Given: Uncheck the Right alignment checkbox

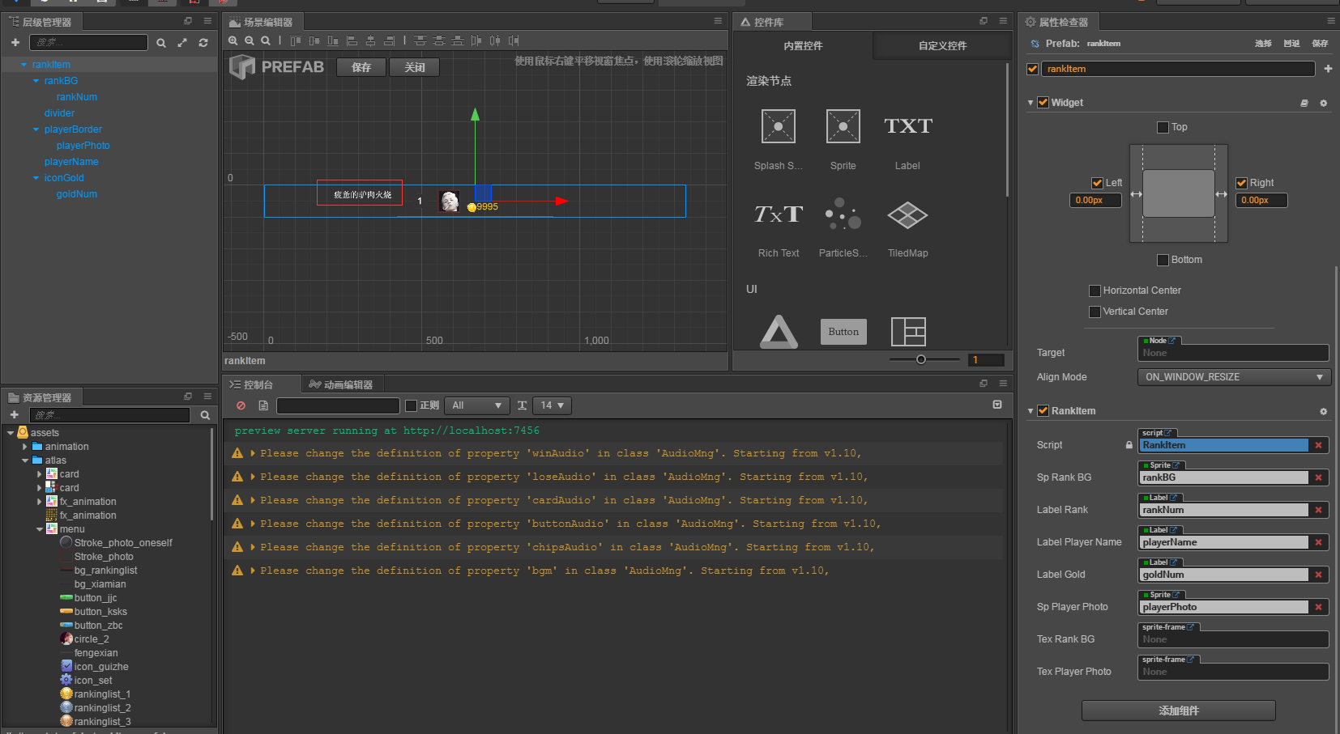Looking at the screenshot, I should [1241, 183].
